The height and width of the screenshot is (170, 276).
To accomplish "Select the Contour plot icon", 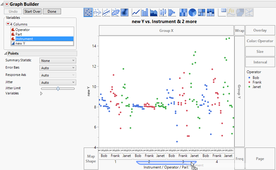I will [x=124, y=12].
